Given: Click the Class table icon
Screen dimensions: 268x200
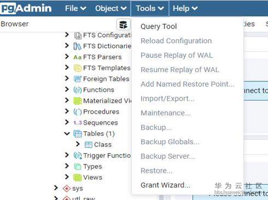Looking at the screenshot, I should click(x=89, y=145).
